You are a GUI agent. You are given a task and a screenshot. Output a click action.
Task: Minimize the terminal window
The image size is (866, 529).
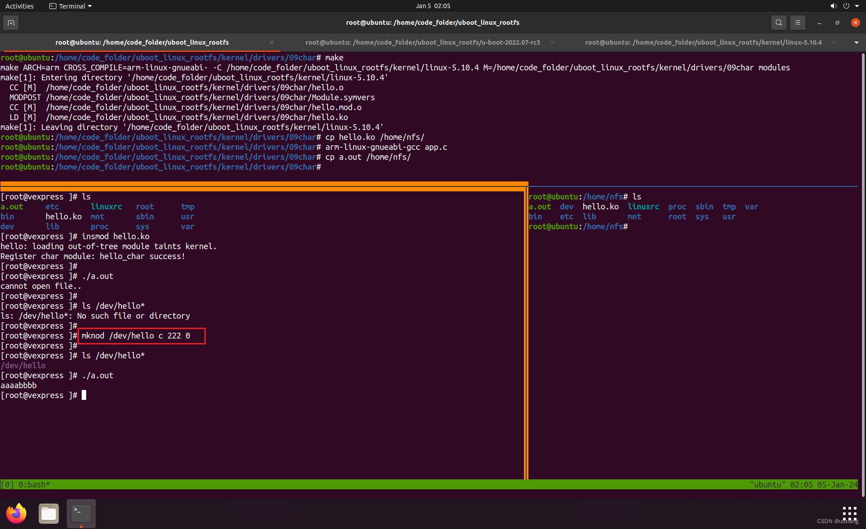pyautogui.click(x=819, y=23)
